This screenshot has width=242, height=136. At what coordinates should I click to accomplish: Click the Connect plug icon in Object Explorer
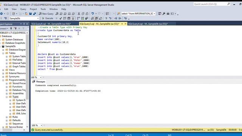(x=11, y=28)
